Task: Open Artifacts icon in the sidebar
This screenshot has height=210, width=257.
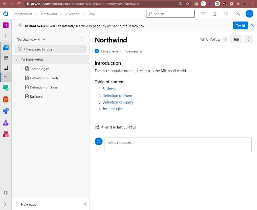Action: tap(6, 134)
